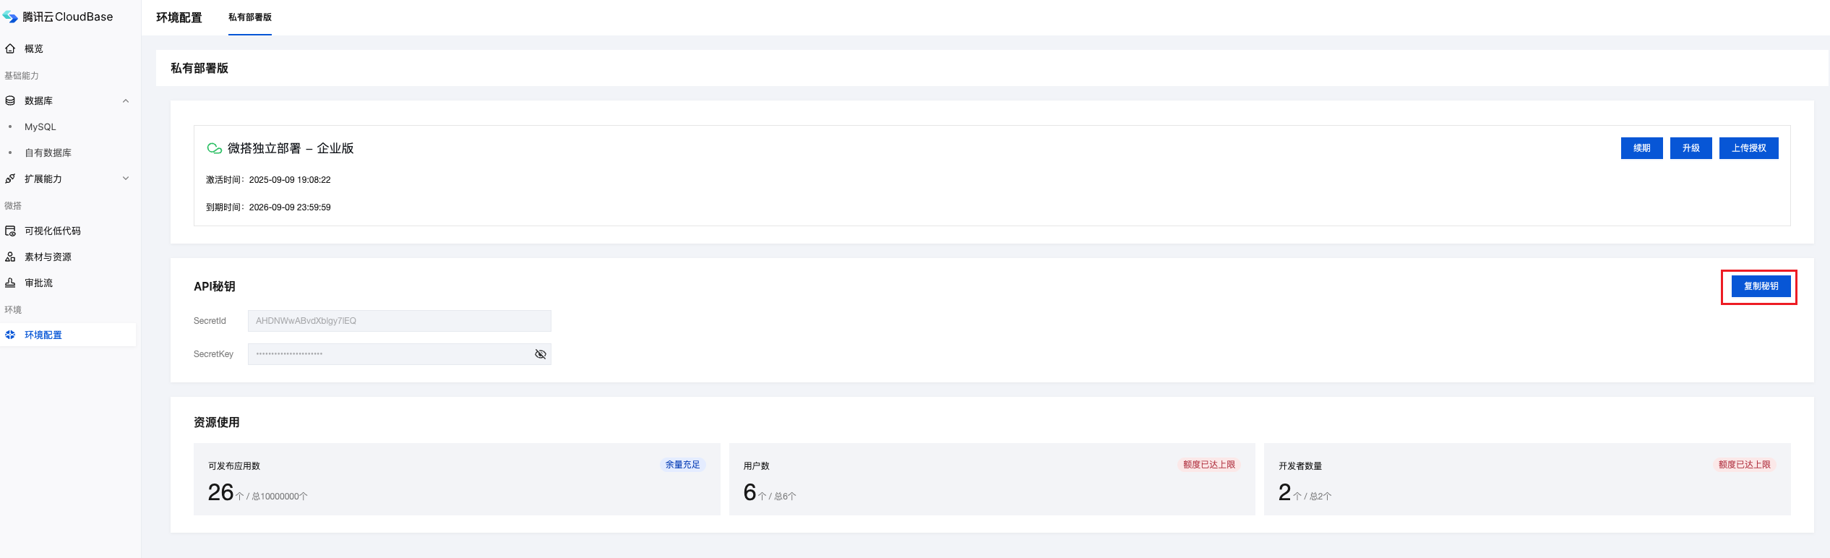Image resolution: width=1830 pixels, height=558 pixels.
Task: Click the 素材与资源 sidebar icon
Action: (10, 257)
